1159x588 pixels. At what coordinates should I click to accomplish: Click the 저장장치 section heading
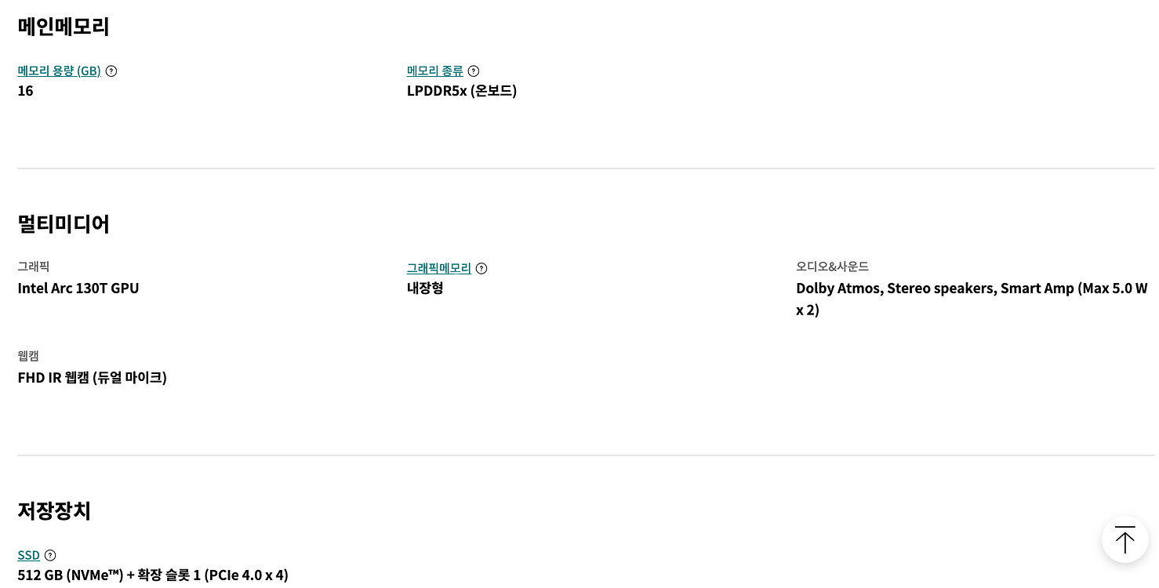[x=54, y=511]
